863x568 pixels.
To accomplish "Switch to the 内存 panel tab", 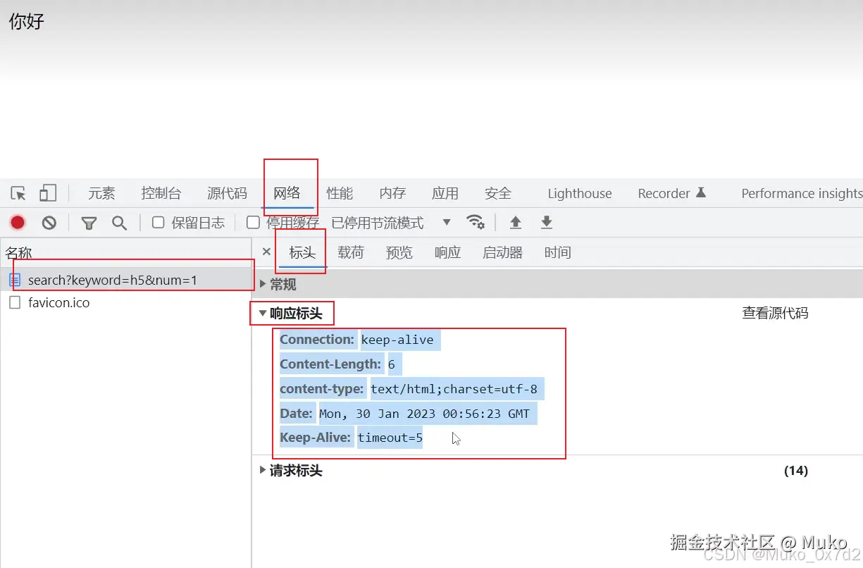I will 392,193.
